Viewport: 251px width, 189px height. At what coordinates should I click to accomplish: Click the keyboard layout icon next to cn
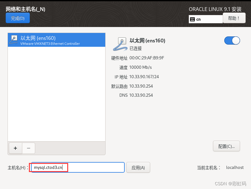(x=192, y=19)
